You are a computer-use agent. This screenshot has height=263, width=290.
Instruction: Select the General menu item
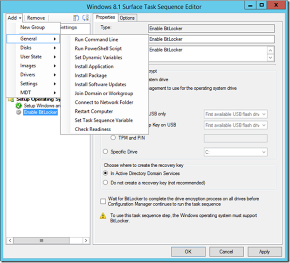(33, 39)
